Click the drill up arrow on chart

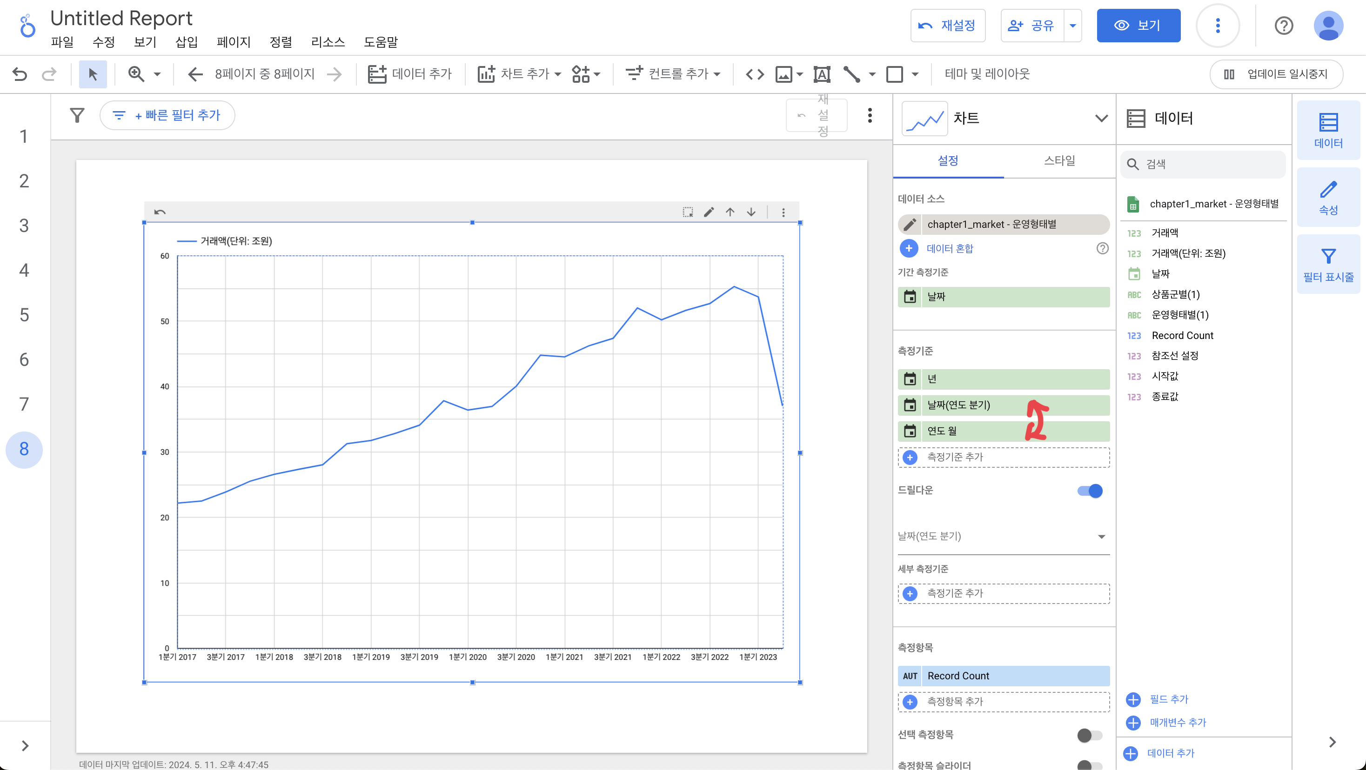(x=730, y=212)
